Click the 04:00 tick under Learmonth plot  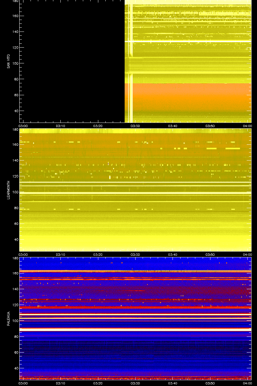[x=247, y=254]
